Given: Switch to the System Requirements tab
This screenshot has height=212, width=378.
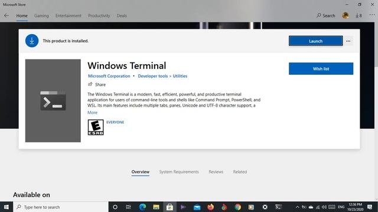Looking at the screenshot, I should tap(179, 172).
